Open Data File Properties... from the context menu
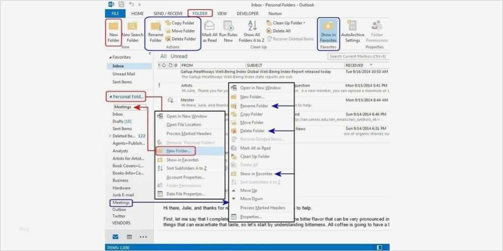Screen dimensions: 503x251 (x=185, y=194)
